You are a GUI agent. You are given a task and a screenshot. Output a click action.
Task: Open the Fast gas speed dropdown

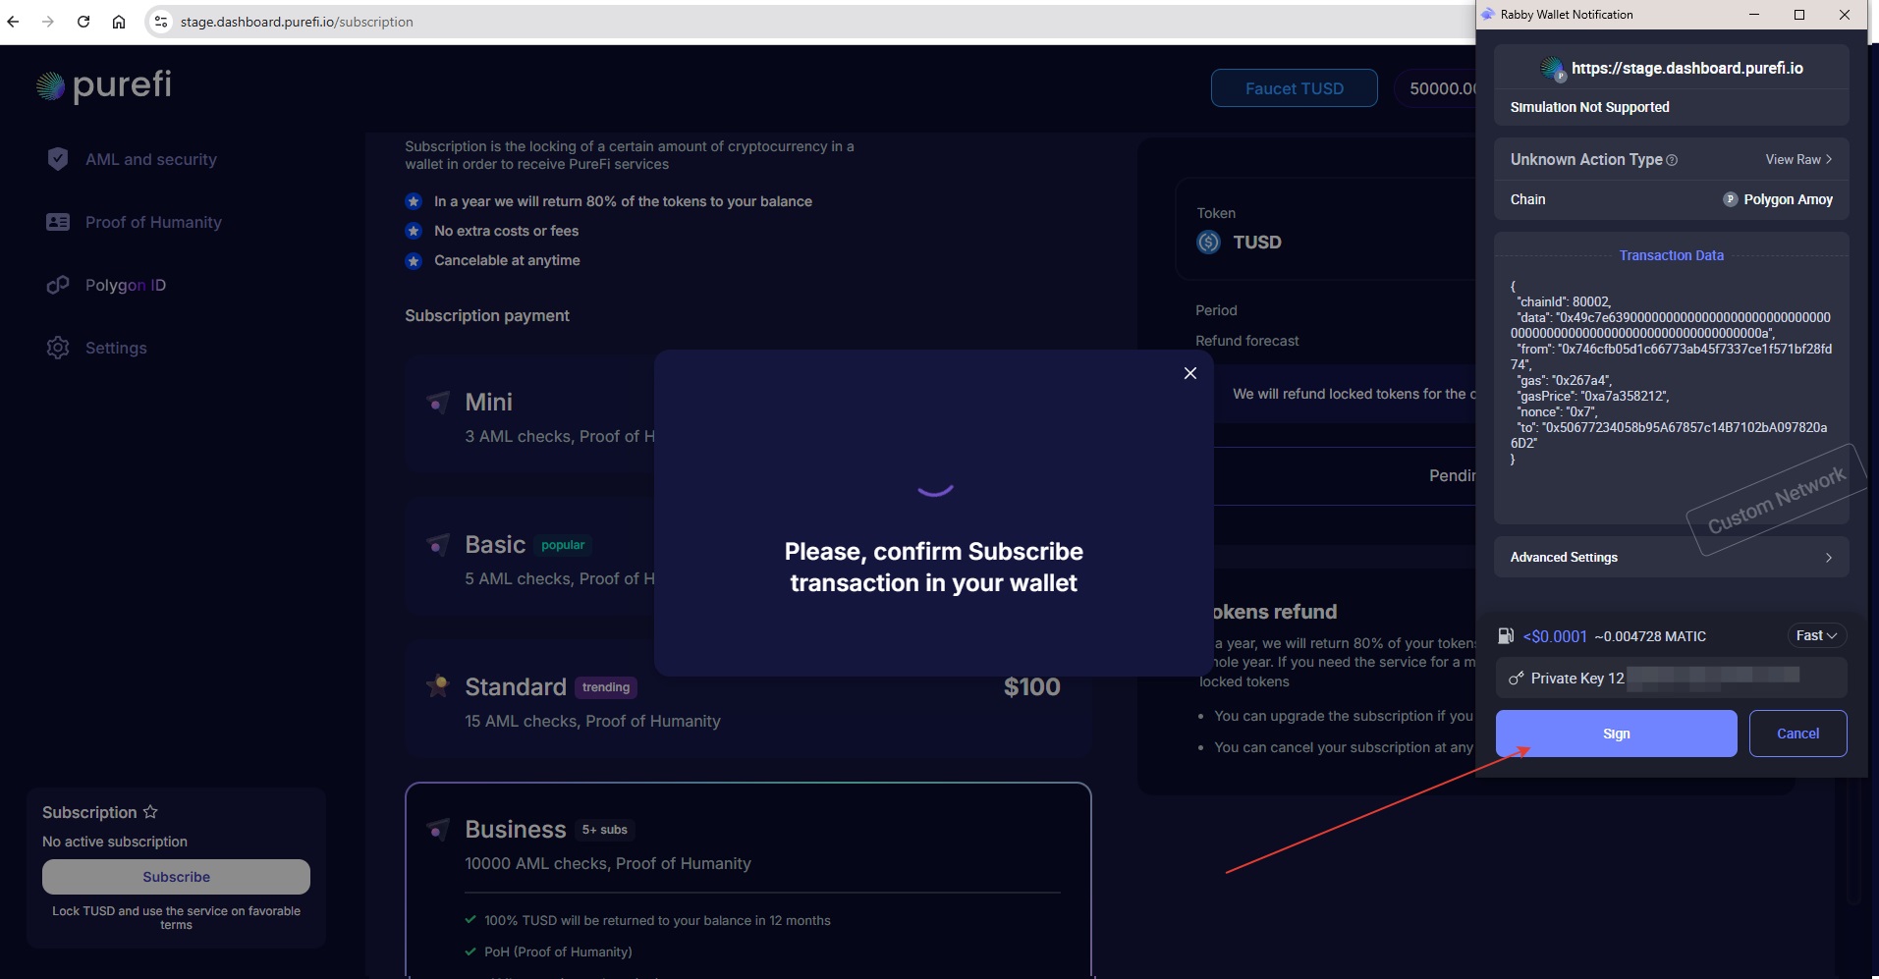point(1816,635)
